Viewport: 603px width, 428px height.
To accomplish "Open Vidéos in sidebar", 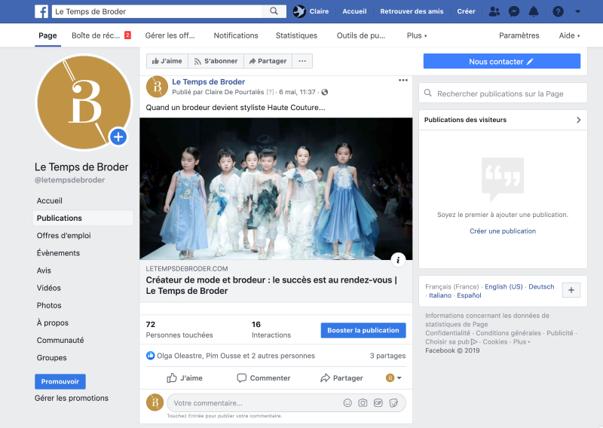I will [49, 288].
